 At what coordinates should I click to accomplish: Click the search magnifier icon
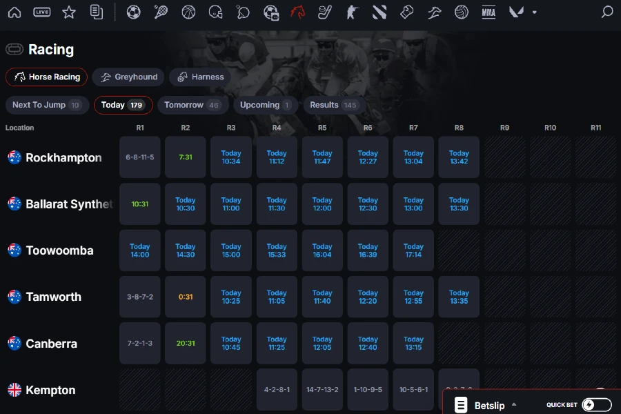pyautogui.click(x=607, y=12)
